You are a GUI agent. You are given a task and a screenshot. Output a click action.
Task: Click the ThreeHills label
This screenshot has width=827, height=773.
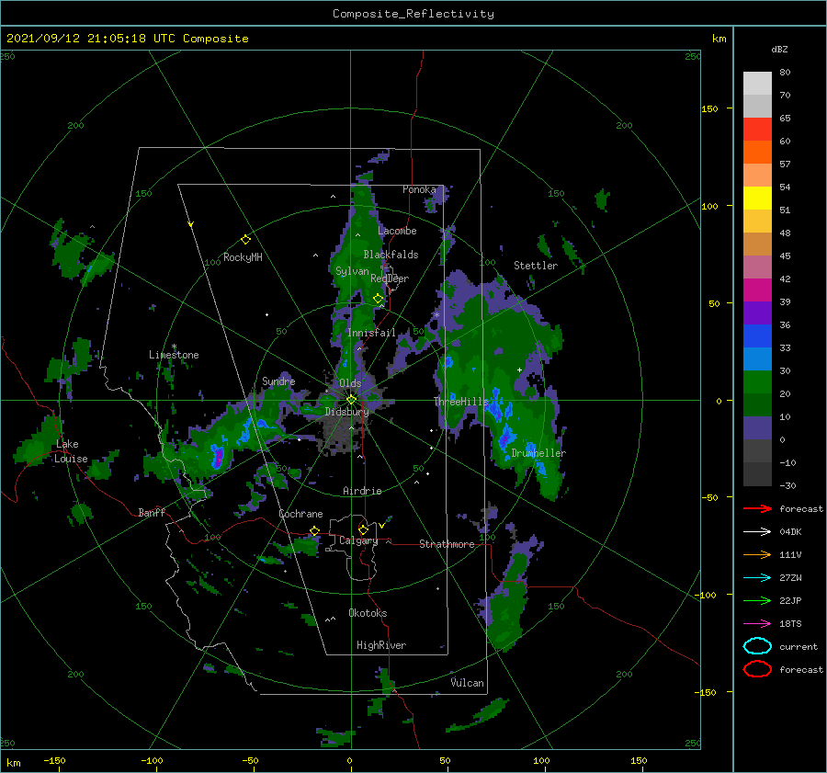[x=461, y=402]
